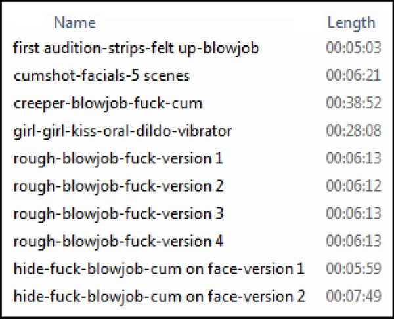Screen dimensions: 394x319
Task: Click the 00:05:03 length cell
Action: point(353,47)
